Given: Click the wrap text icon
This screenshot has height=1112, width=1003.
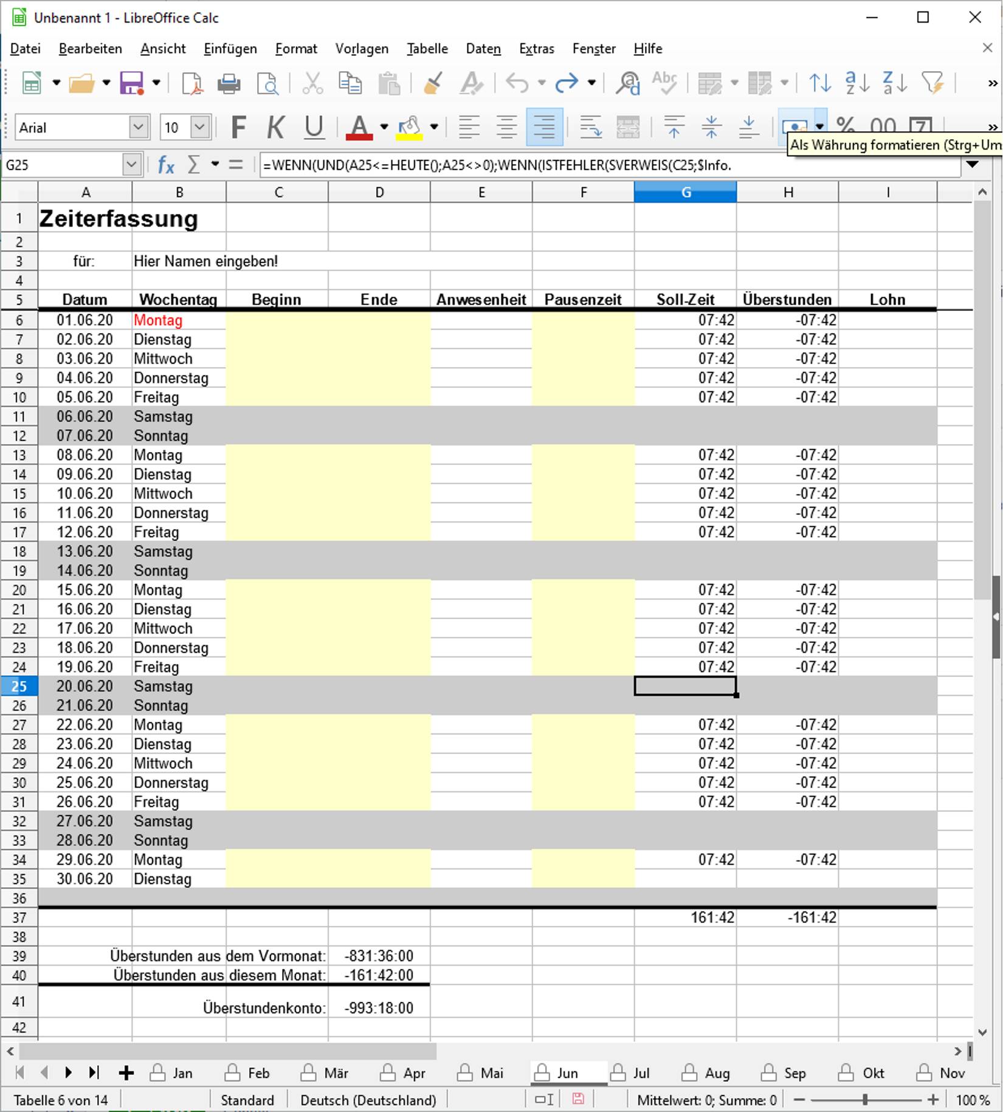Looking at the screenshot, I should coord(590,128).
